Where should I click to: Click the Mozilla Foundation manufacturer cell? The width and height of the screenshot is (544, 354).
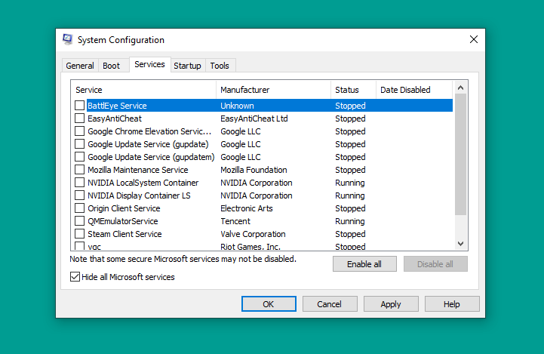point(254,170)
